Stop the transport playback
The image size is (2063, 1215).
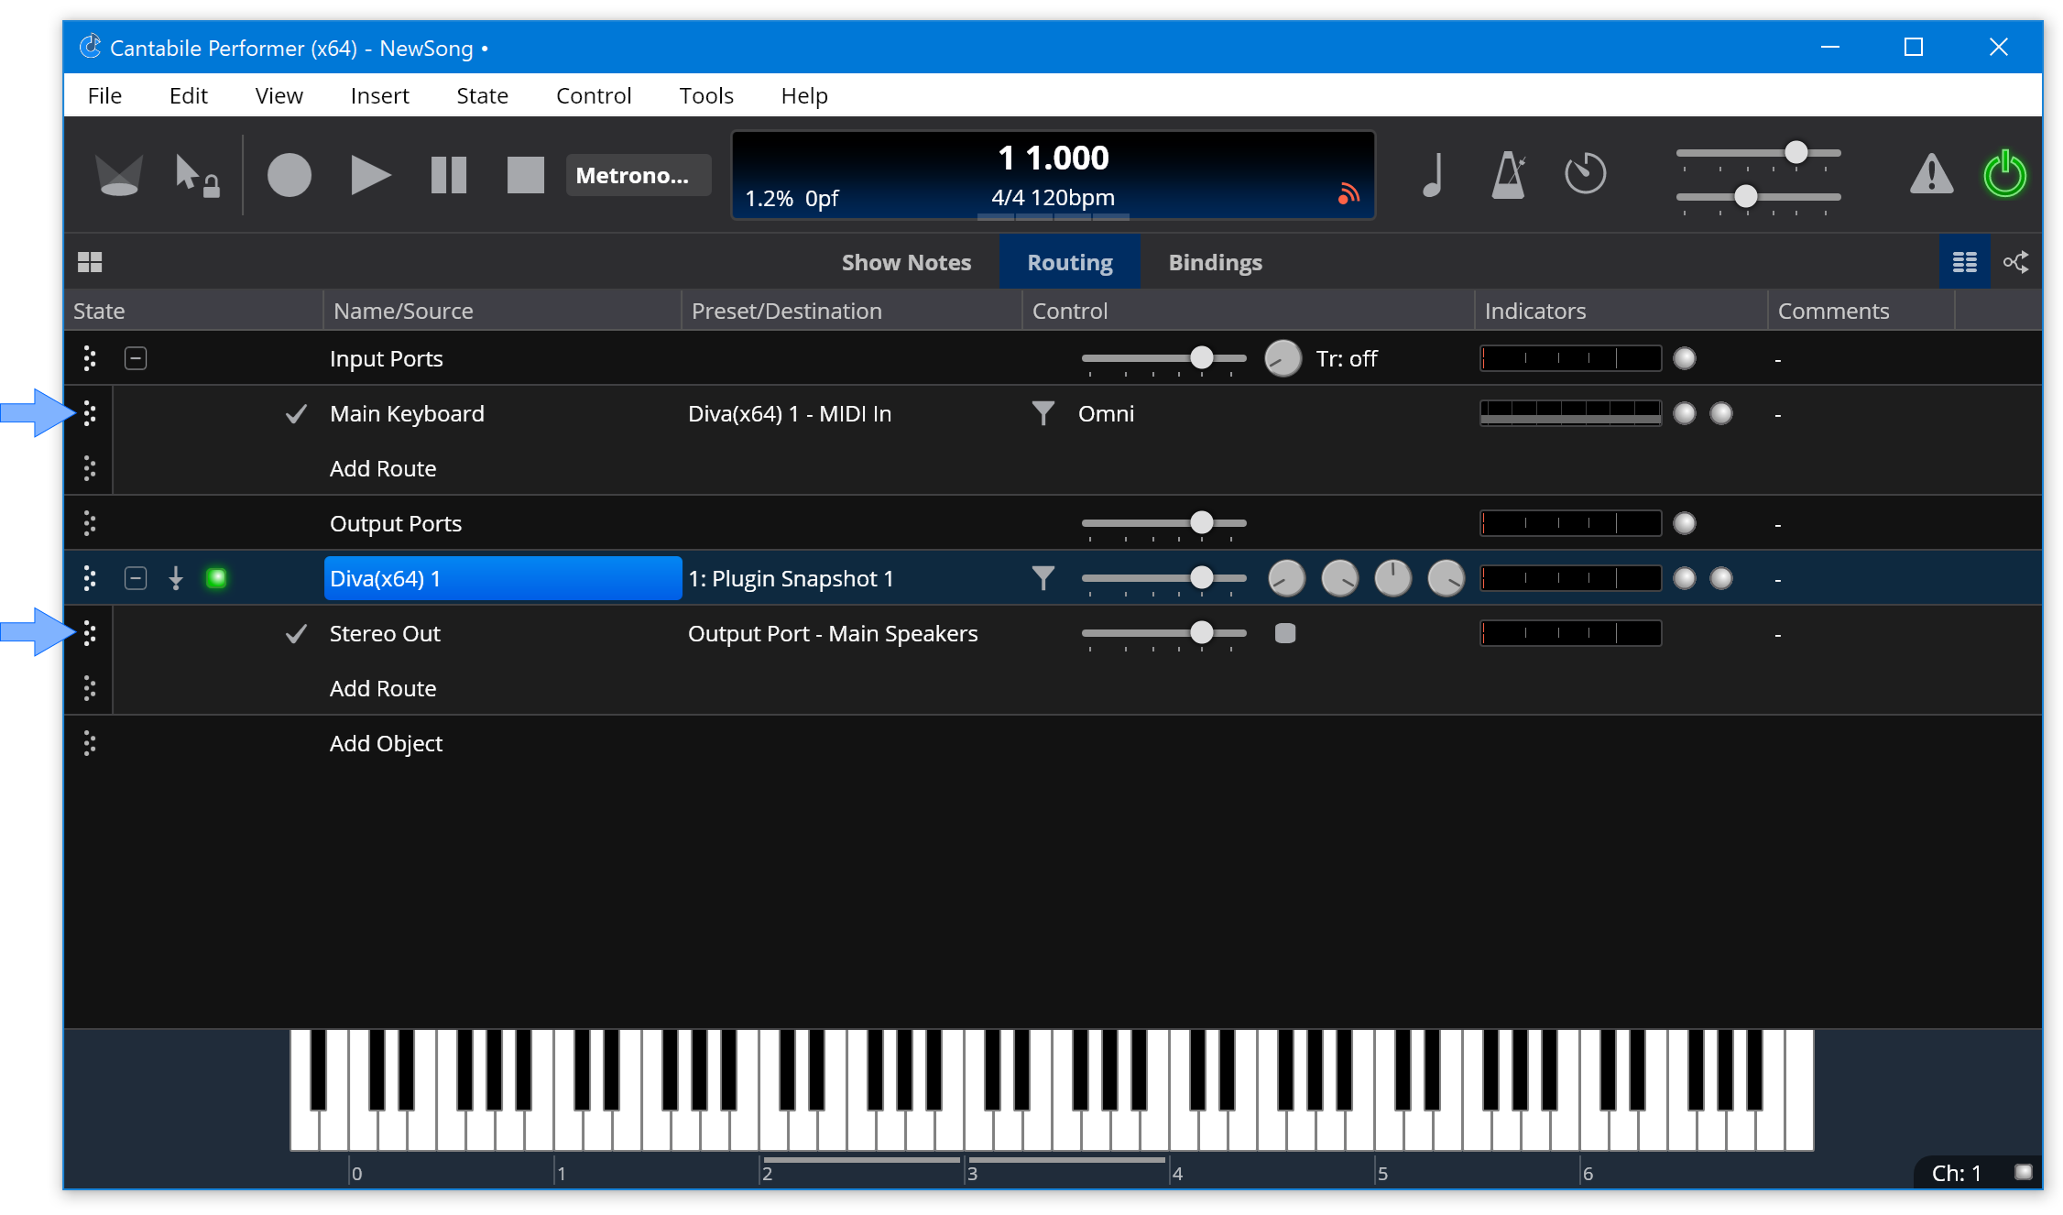(x=526, y=174)
